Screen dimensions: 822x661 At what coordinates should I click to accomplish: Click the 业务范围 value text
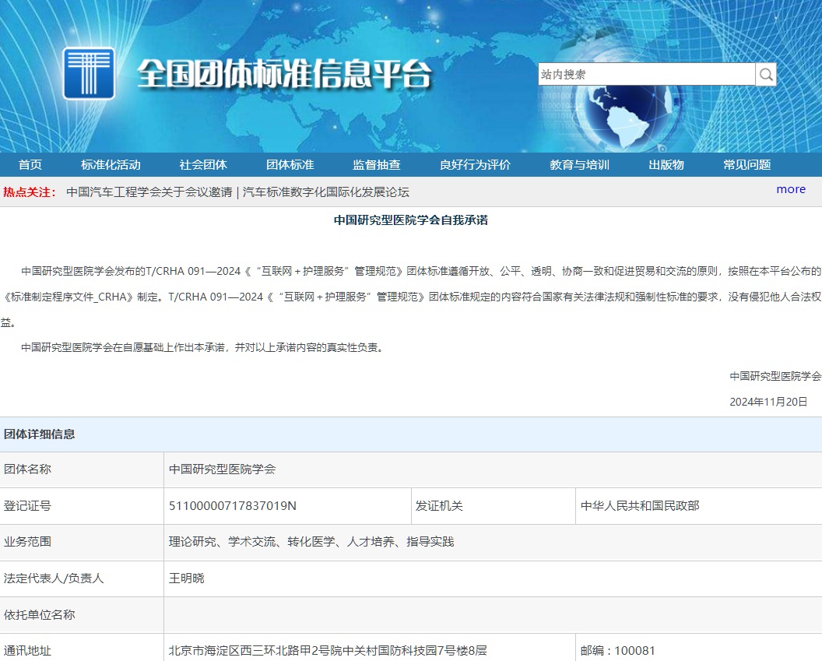311,541
